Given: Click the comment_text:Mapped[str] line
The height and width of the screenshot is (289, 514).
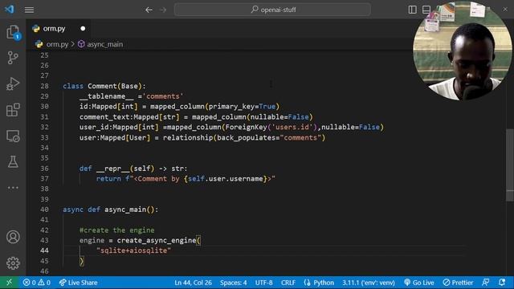Looking at the screenshot, I should 196,117.
